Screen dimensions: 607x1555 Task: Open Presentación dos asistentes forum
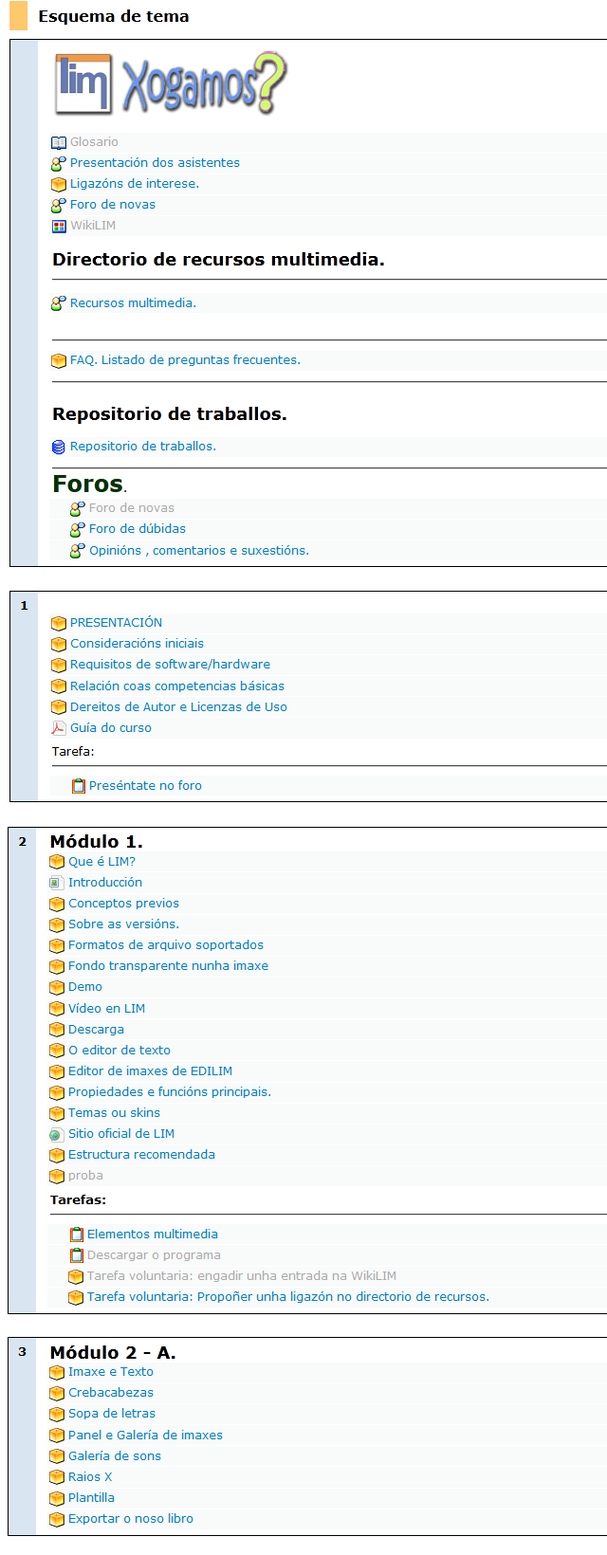pos(155,163)
